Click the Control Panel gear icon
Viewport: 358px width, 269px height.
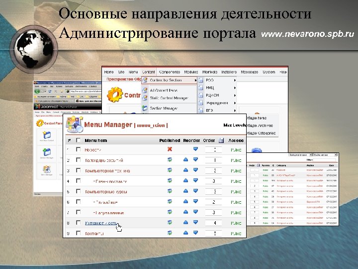tap(115, 95)
